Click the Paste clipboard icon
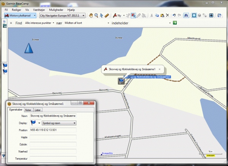Image resolution: width=228 pixels, height=166 pixels. click(162, 16)
